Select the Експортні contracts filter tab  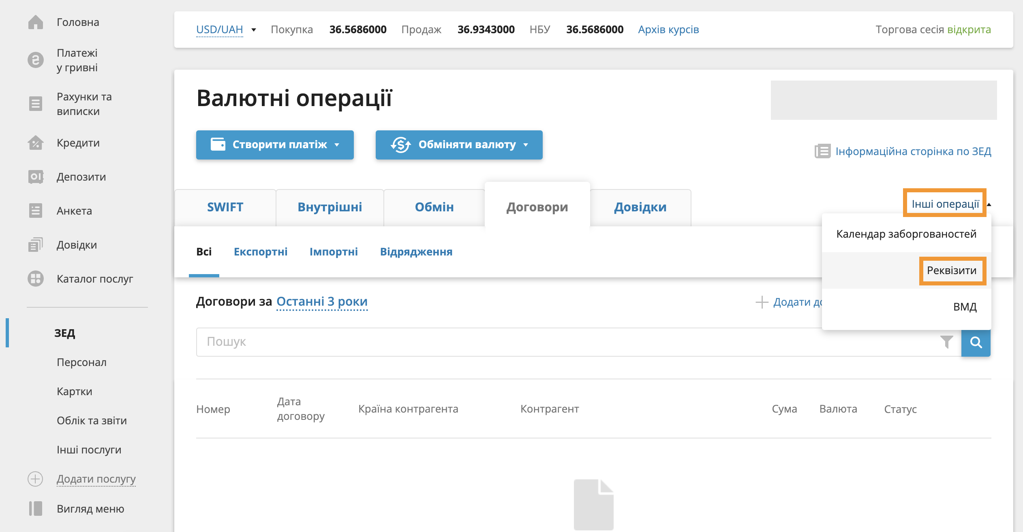coord(261,252)
